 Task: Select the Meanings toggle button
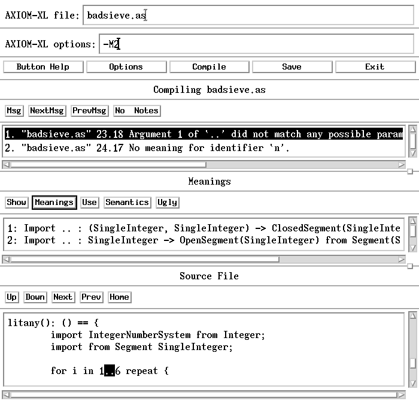click(54, 202)
